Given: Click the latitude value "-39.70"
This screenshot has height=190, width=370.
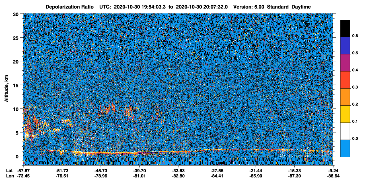Looking at the screenshot, I should (x=139, y=170).
